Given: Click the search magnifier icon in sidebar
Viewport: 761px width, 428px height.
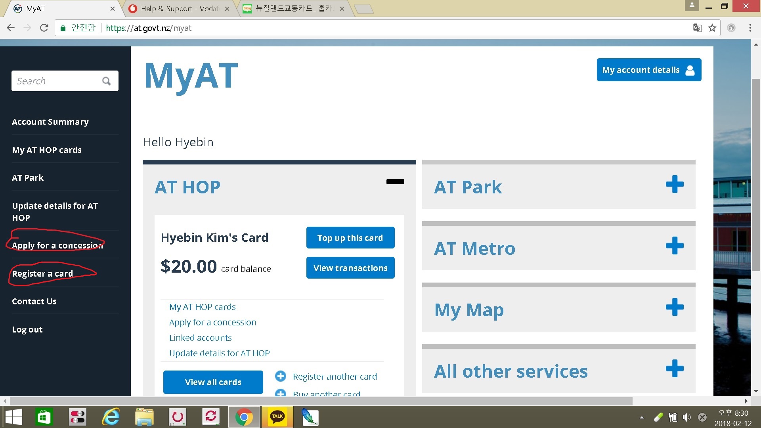Looking at the screenshot, I should point(106,81).
